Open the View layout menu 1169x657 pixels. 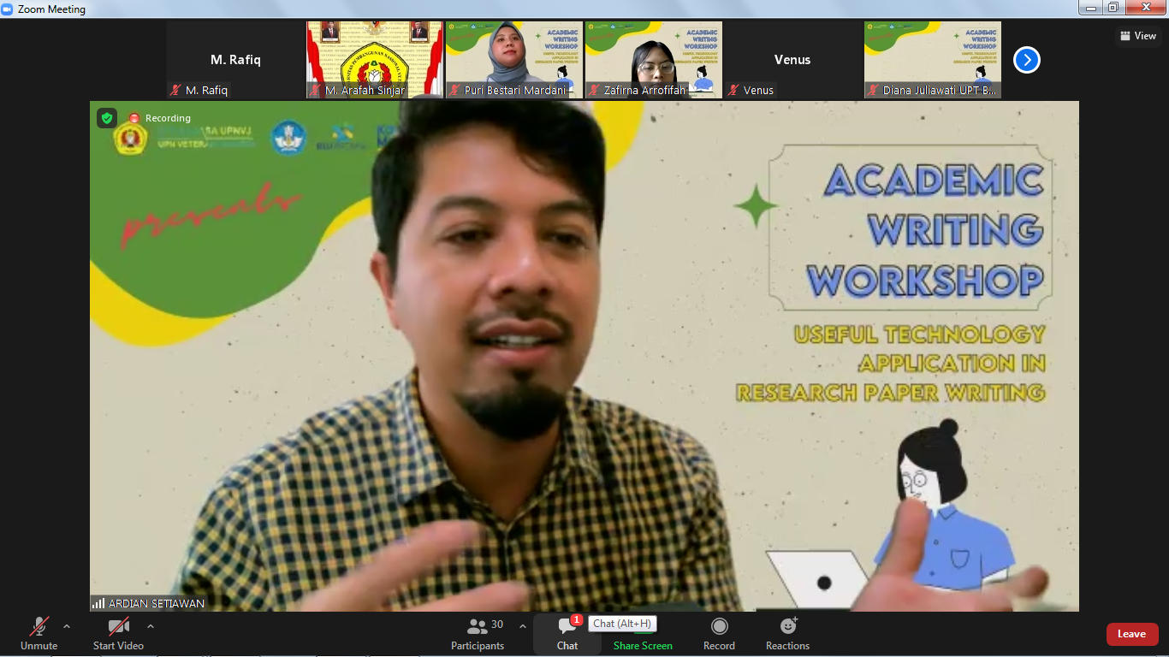coord(1137,36)
